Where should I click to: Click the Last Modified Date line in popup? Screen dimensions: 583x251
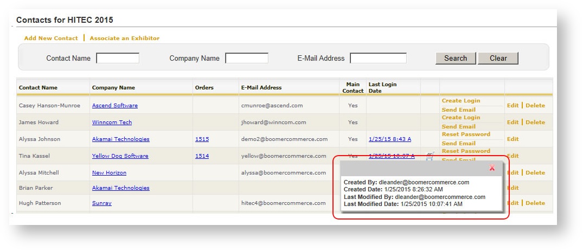(x=403, y=204)
